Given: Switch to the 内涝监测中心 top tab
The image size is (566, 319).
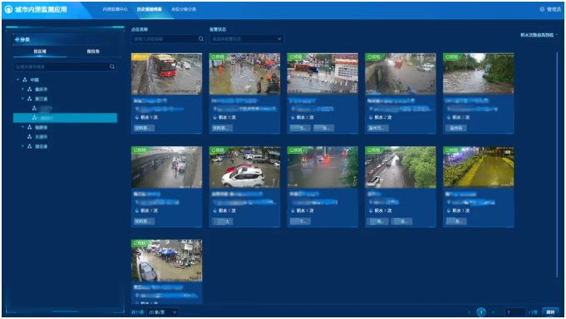Looking at the screenshot, I should coord(115,9).
